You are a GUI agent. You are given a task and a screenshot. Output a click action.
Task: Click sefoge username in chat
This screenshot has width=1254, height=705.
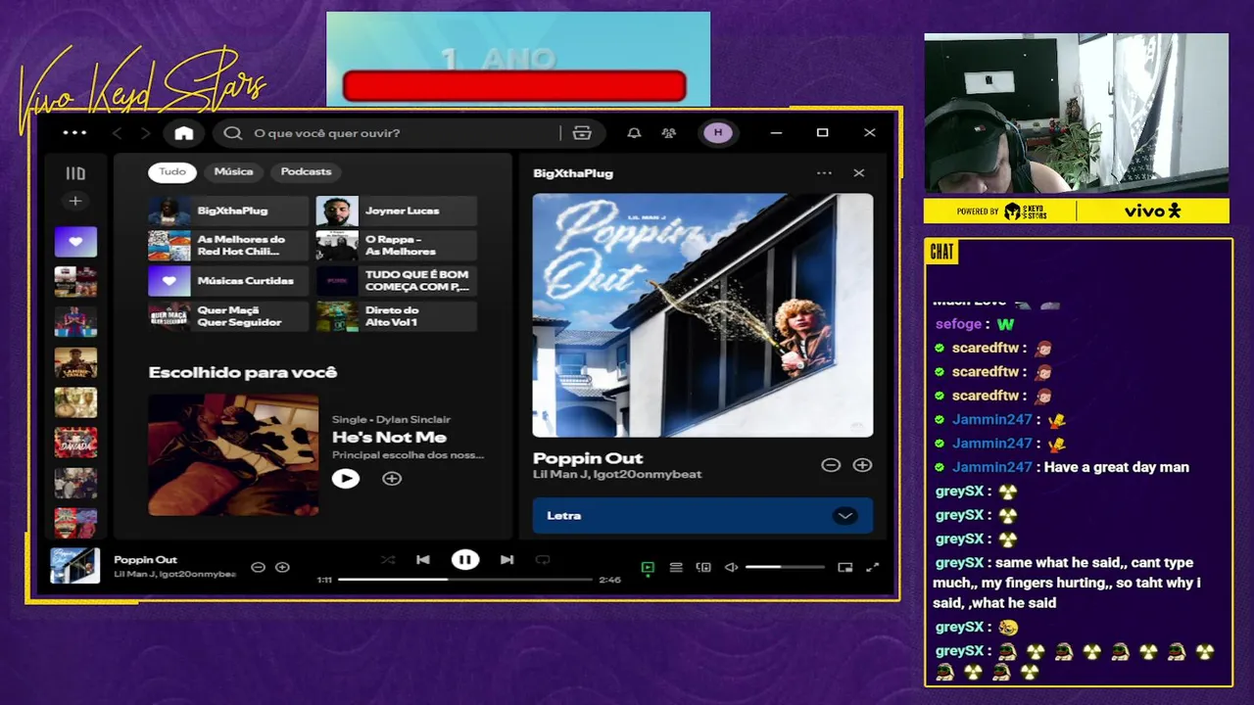(958, 324)
